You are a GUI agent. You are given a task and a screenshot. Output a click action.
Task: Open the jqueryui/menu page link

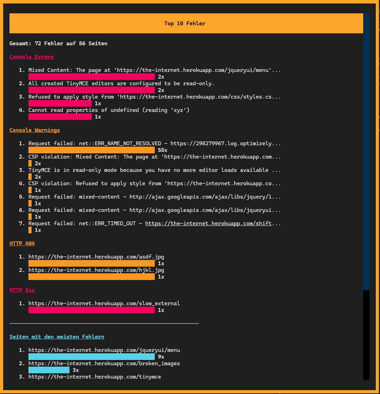point(104,350)
